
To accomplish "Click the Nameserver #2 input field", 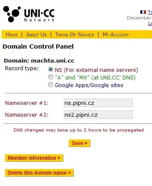I will pos(98,115).
